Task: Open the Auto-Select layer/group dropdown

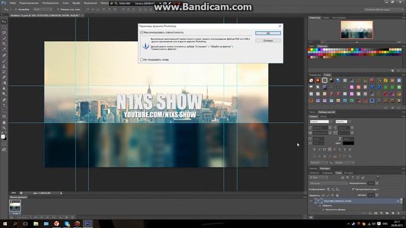Action: point(43,9)
